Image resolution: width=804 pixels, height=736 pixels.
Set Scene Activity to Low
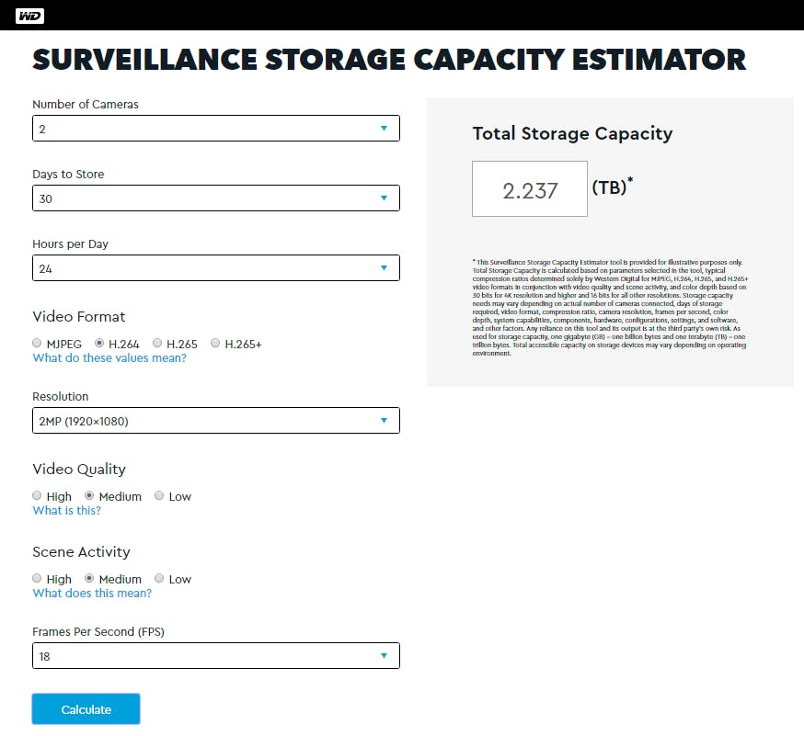159,579
